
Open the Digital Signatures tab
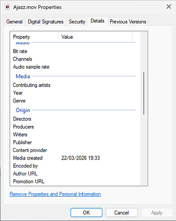[x=46, y=22]
